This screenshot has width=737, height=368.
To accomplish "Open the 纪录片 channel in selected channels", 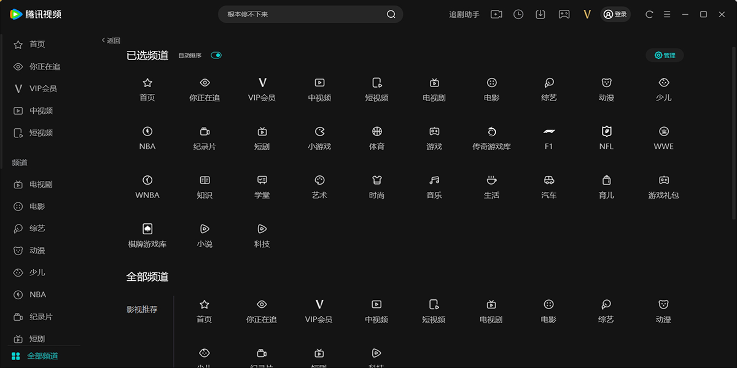I will [x=205, y=131].
